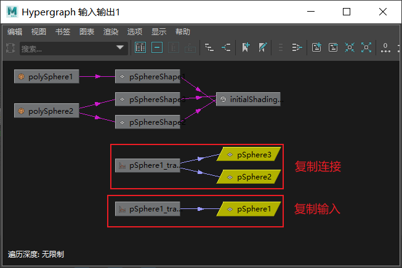402x268 pixels.
Task: Select the polySphere2 node
Action: (x=47, y=111)
